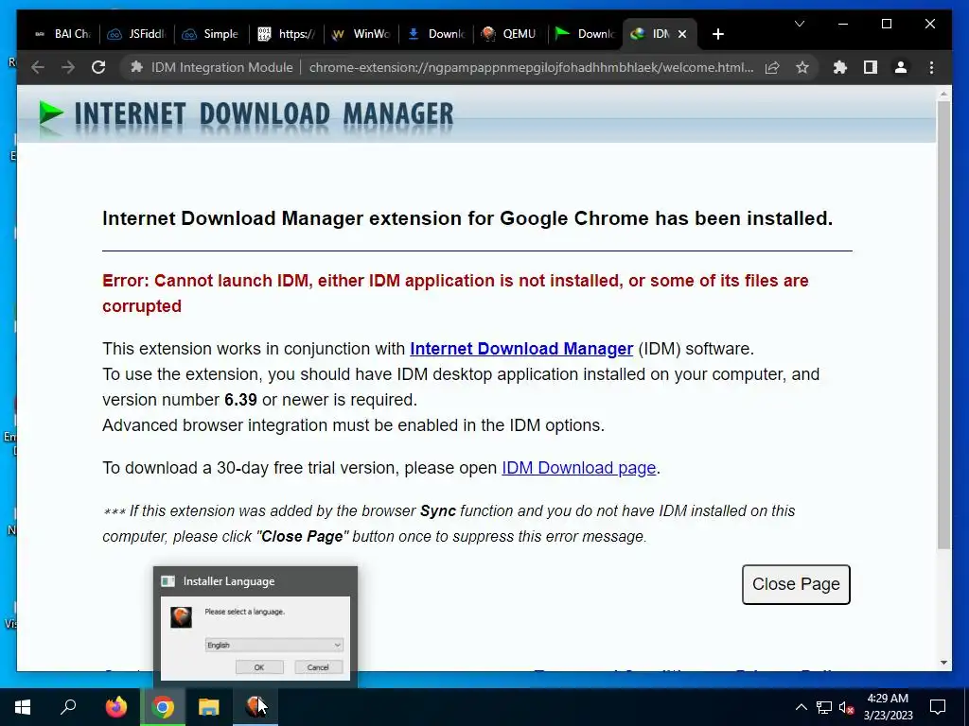
Task: Click the Installer Language title bar icon
Action: [x=168, y=581]
